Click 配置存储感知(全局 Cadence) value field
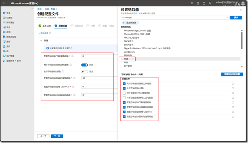The width and height of the screenshot is (248, 143). [x=99, y=87]
